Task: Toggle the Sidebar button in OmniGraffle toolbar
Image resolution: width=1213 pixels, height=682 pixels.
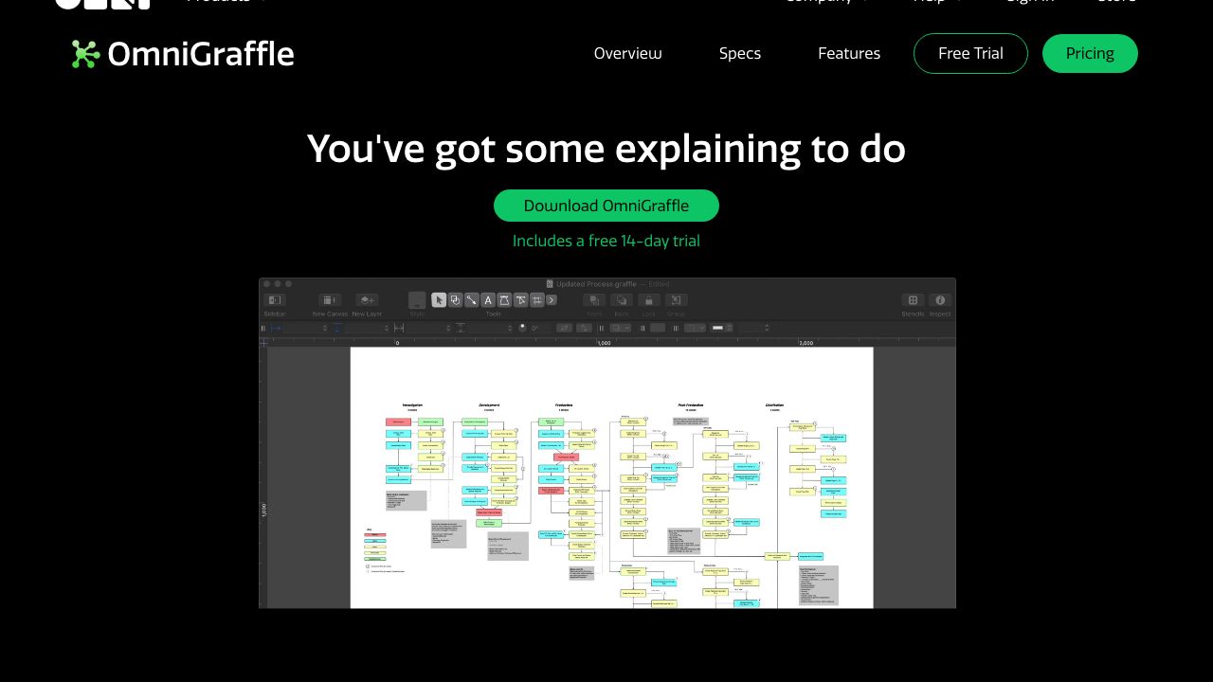Action: (x=275, y=300)
